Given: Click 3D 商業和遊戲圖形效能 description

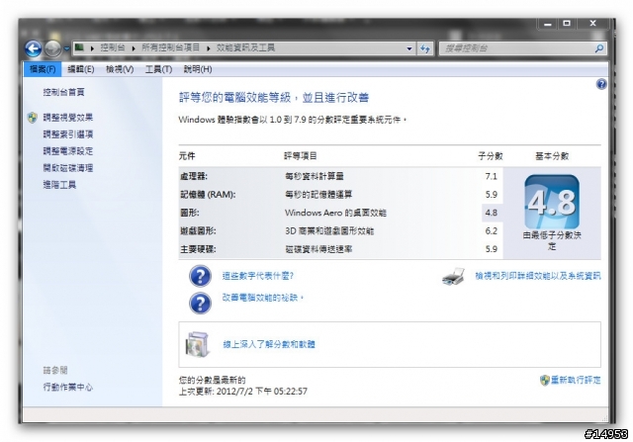Looking at the screenshot, I should coord(329,231).
